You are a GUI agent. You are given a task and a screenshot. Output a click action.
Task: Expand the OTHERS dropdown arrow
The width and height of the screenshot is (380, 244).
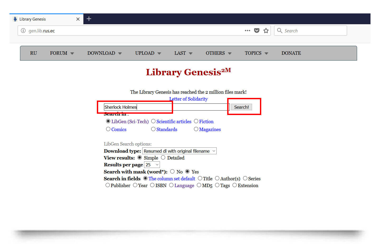tap(230, 53)
